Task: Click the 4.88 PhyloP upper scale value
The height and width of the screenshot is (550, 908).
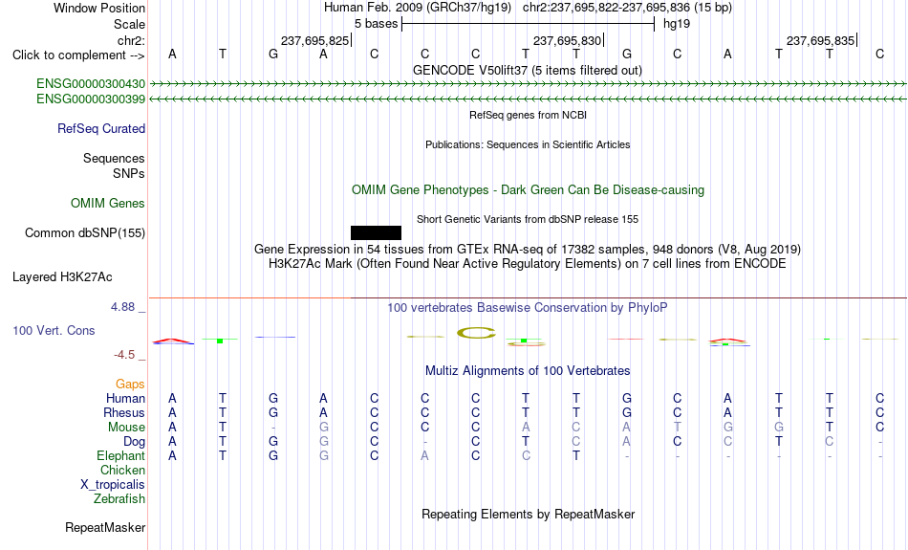Action: tap(122, 307)
